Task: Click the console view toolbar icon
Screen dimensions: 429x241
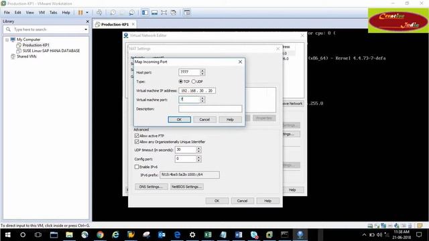Action: tap(187, 13)
